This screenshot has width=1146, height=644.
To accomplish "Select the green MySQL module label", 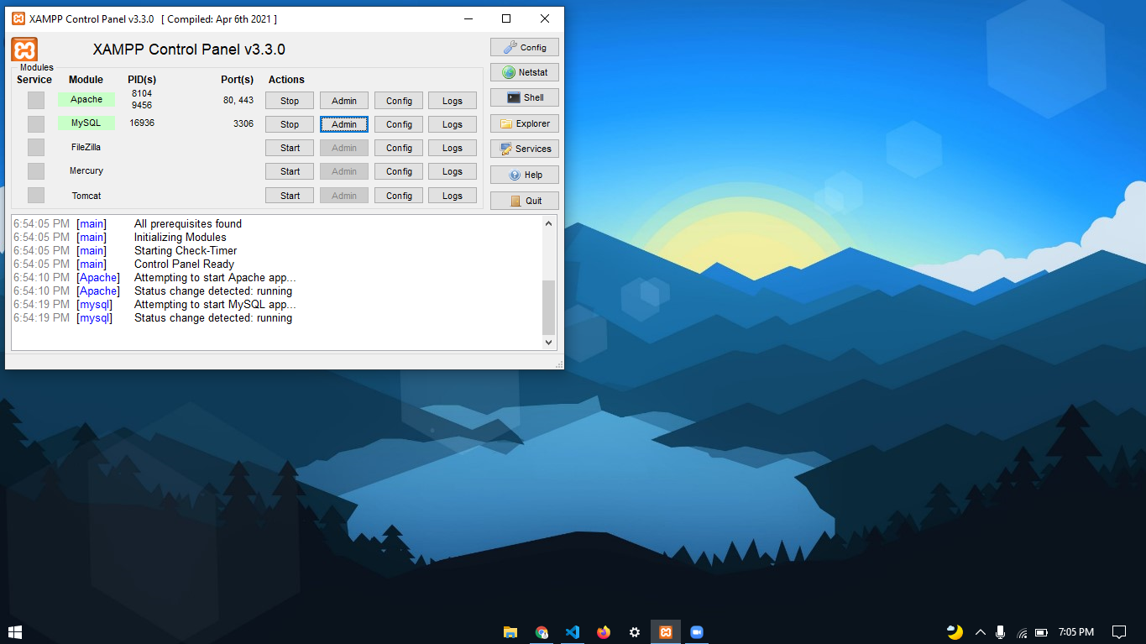I will [86, 123].
